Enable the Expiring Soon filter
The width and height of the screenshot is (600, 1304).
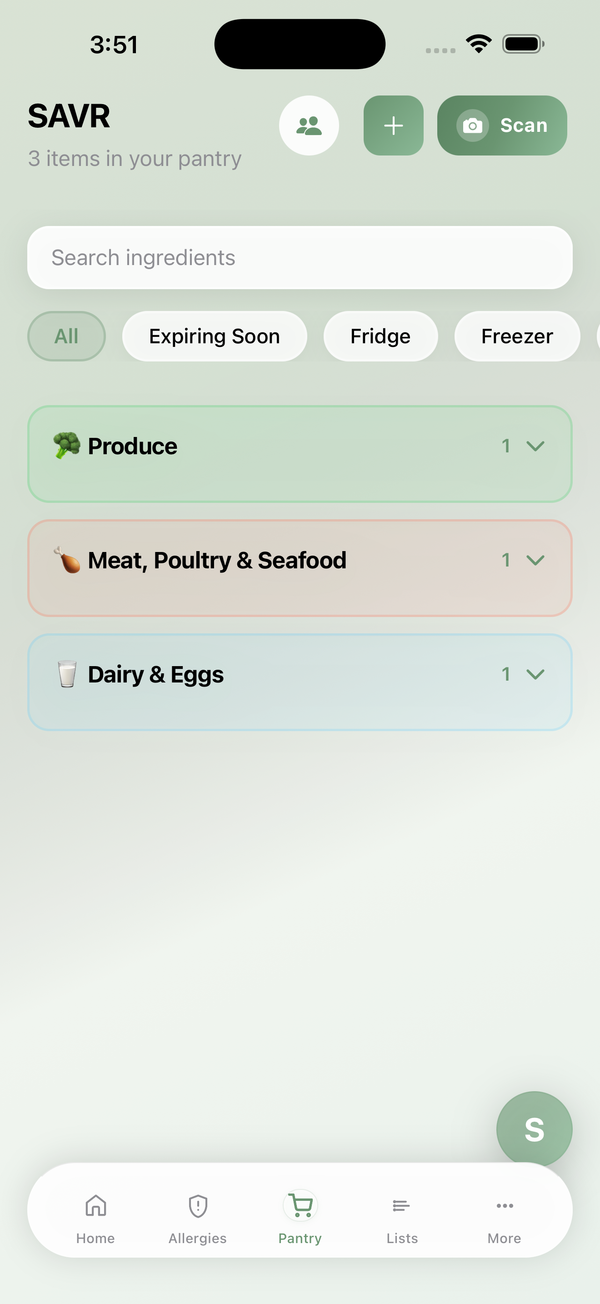215,336
